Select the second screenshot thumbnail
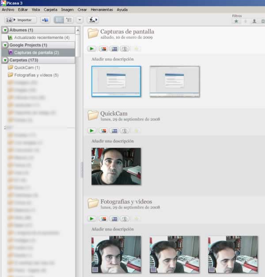This screenshot has width=265, height=277. (x=174, y=81)
